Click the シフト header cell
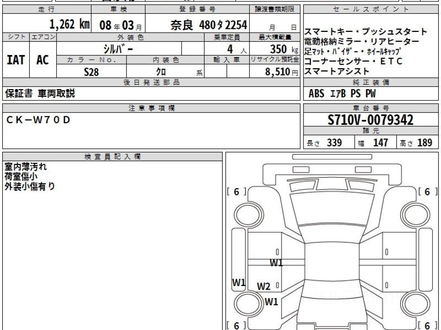The width and height of the screenshot is (441, 330). pyautogui.click(x=16, y=37)
